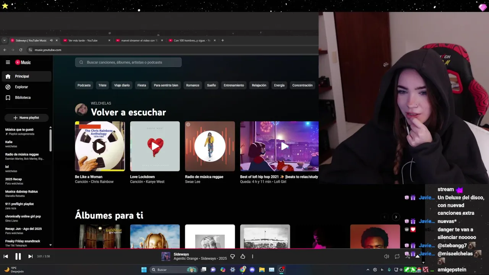
Task: Select the Para sentirte bien chip
Action: [166, 85]
